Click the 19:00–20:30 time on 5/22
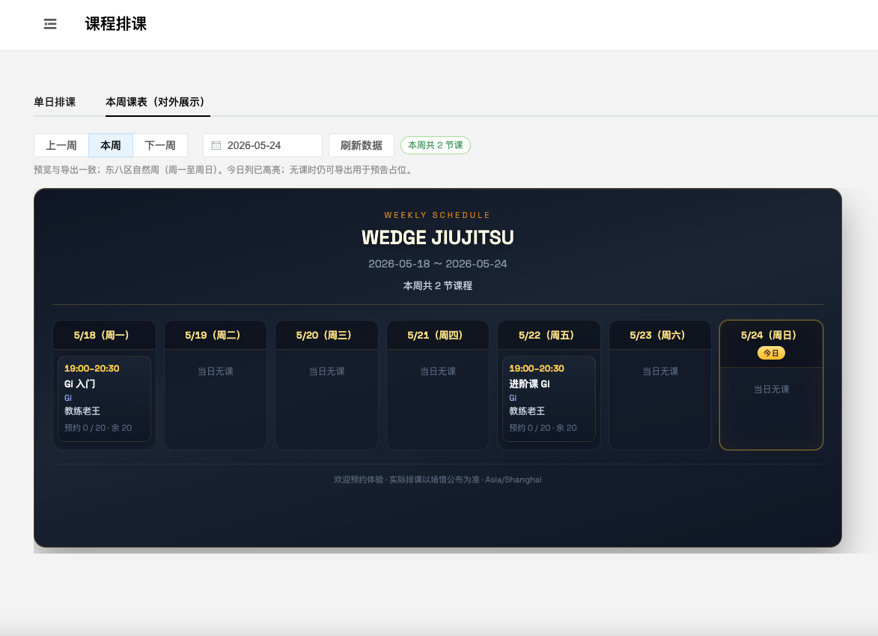Image resolution: width=878 pixels, height=636 pixels. (537, 369)
